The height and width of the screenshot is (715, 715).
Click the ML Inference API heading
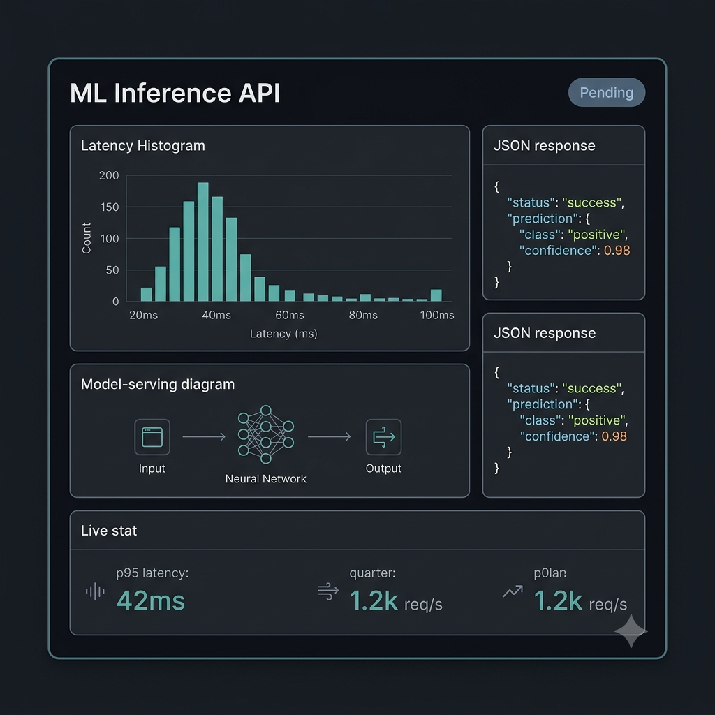[175, 93]
